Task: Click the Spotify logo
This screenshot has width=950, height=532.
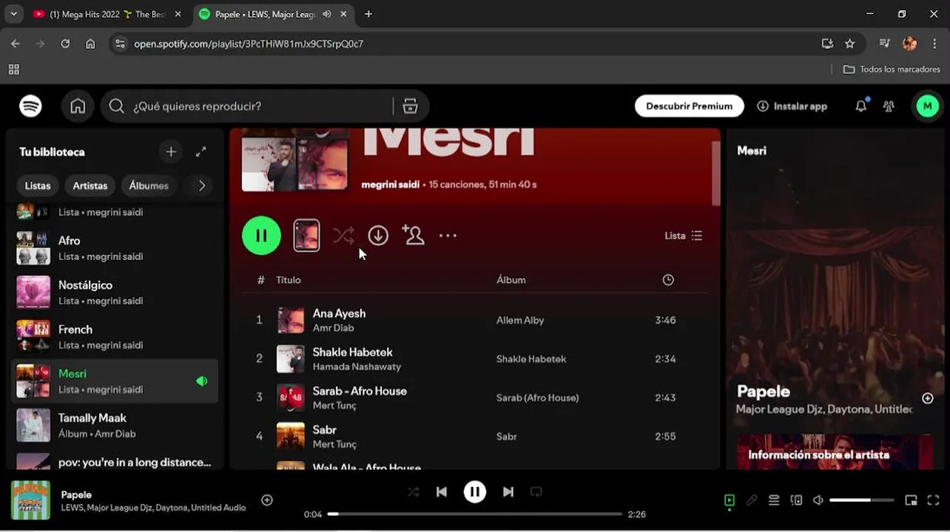Action: click(x=30, y=106)
